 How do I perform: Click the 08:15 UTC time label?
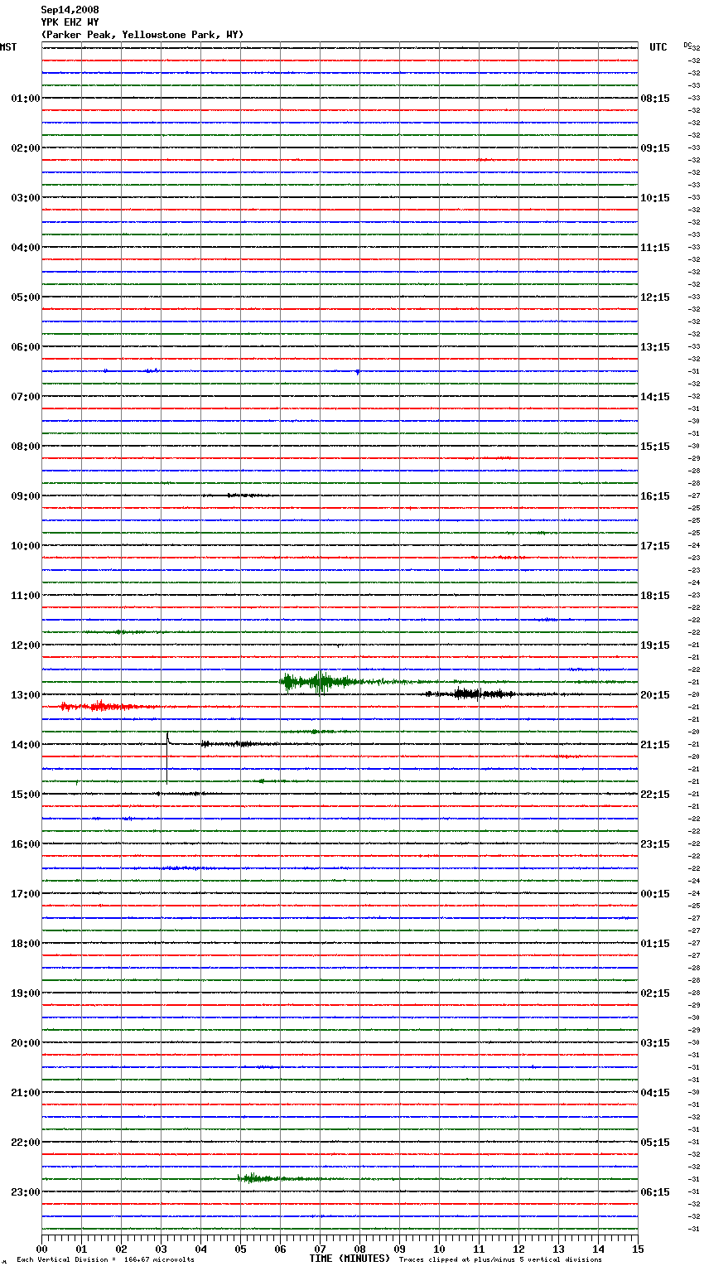coord(655,99)
